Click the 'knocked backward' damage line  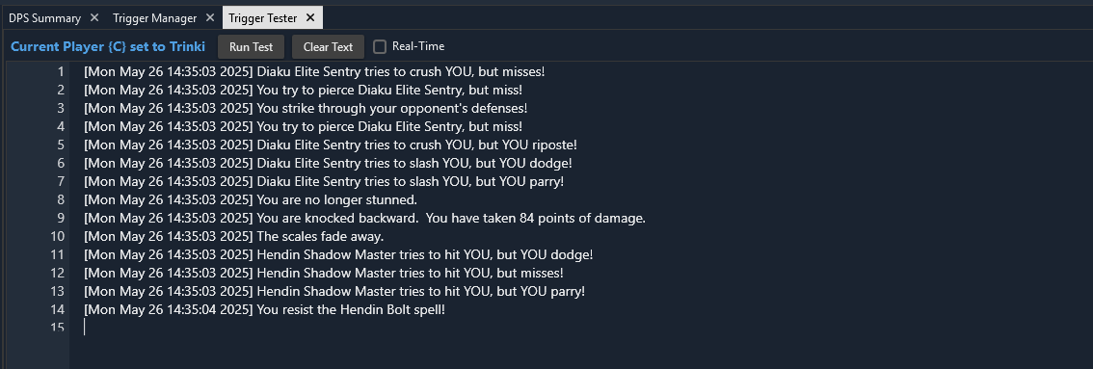coord(364,219)
